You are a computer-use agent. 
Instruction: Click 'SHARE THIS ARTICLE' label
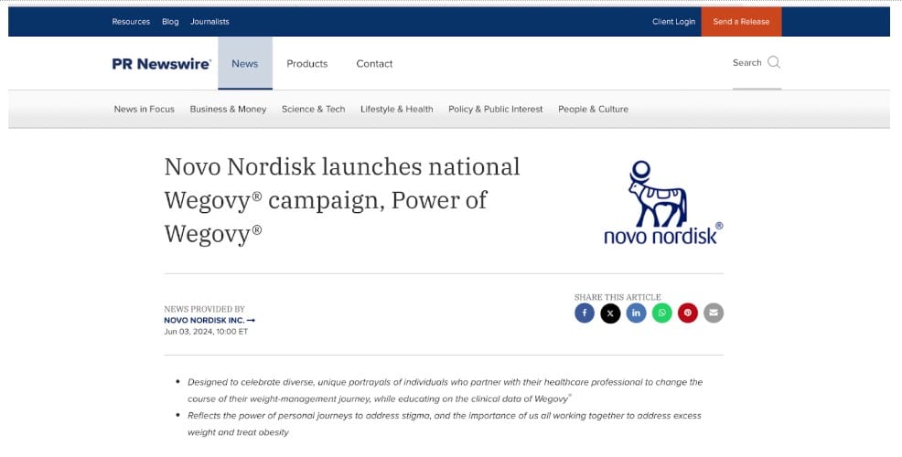click(x=617, y=297)
